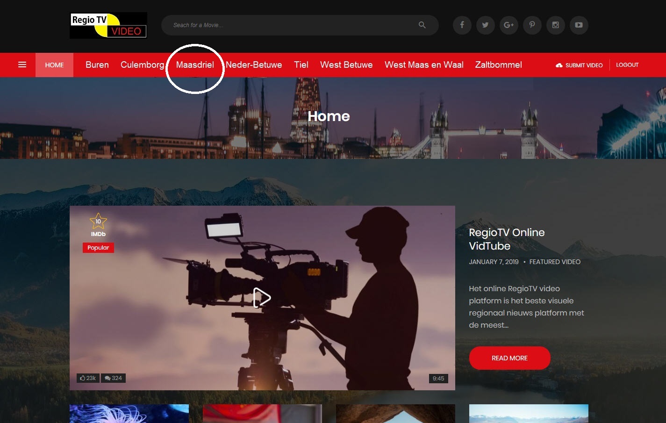Click the Home page heading
Screen dimensions: 666x423
tap(329, 116)
